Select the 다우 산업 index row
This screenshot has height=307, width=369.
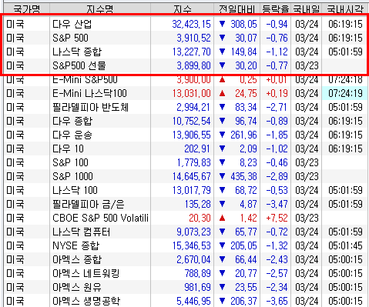pos(186,24)
